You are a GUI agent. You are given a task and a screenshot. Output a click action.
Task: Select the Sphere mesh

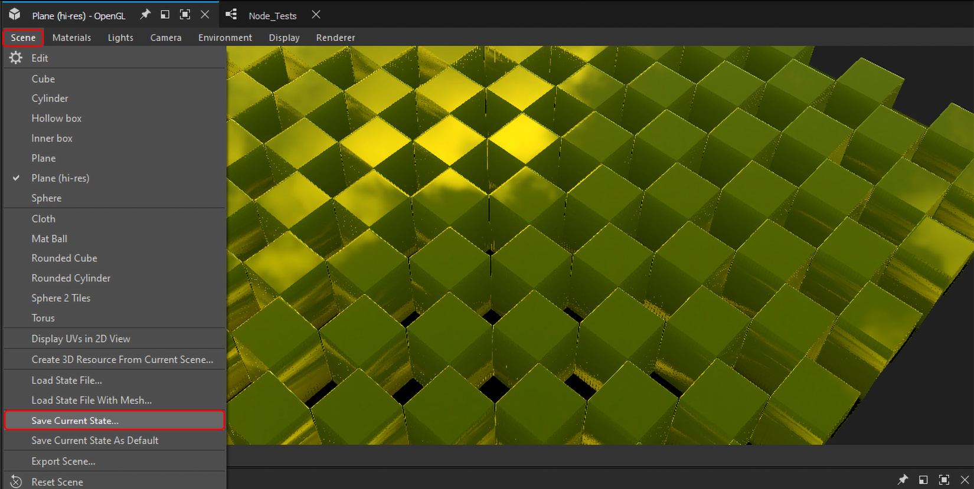pos(115,198)
